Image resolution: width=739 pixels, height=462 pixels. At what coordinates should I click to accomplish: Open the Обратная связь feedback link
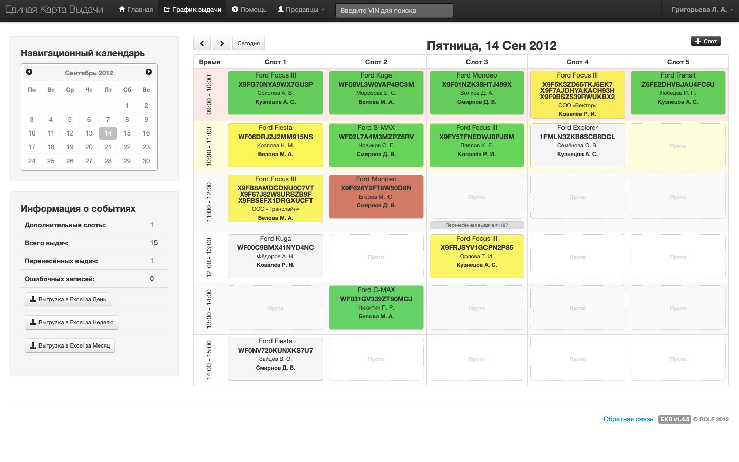628,419
